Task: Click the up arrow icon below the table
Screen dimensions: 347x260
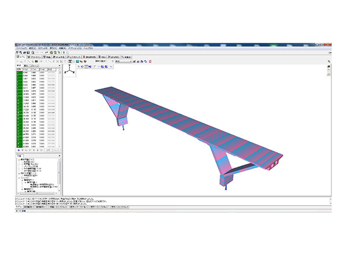Action: pos(35,150)
